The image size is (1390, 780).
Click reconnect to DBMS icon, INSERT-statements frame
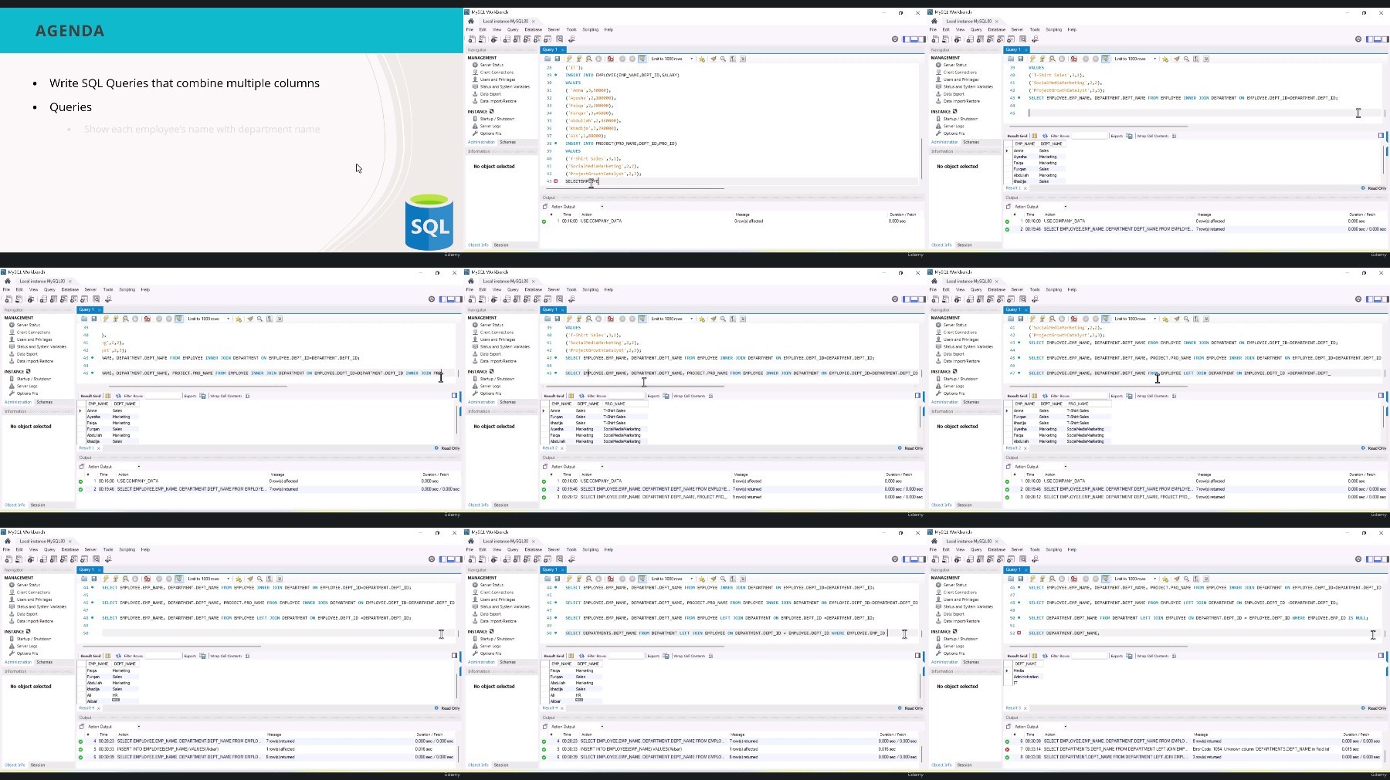pyautogui.click(x=571, y=39)
